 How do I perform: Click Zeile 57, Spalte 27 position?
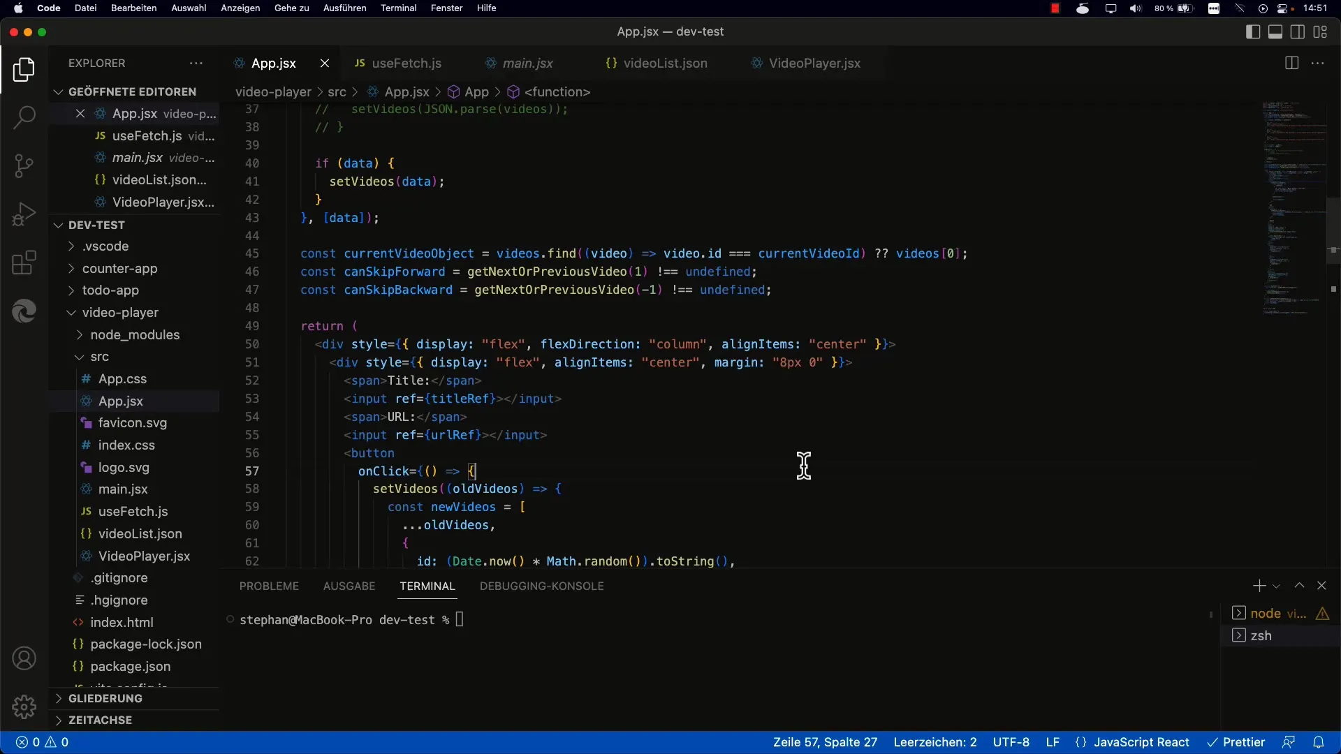coord(825,742)
